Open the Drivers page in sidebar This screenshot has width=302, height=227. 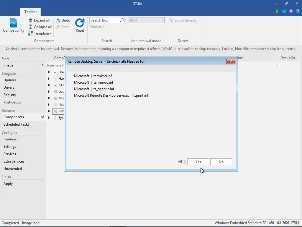(23, 87)
